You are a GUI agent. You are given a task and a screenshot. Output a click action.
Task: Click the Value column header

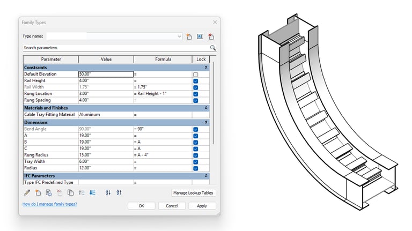coord(106,59)
